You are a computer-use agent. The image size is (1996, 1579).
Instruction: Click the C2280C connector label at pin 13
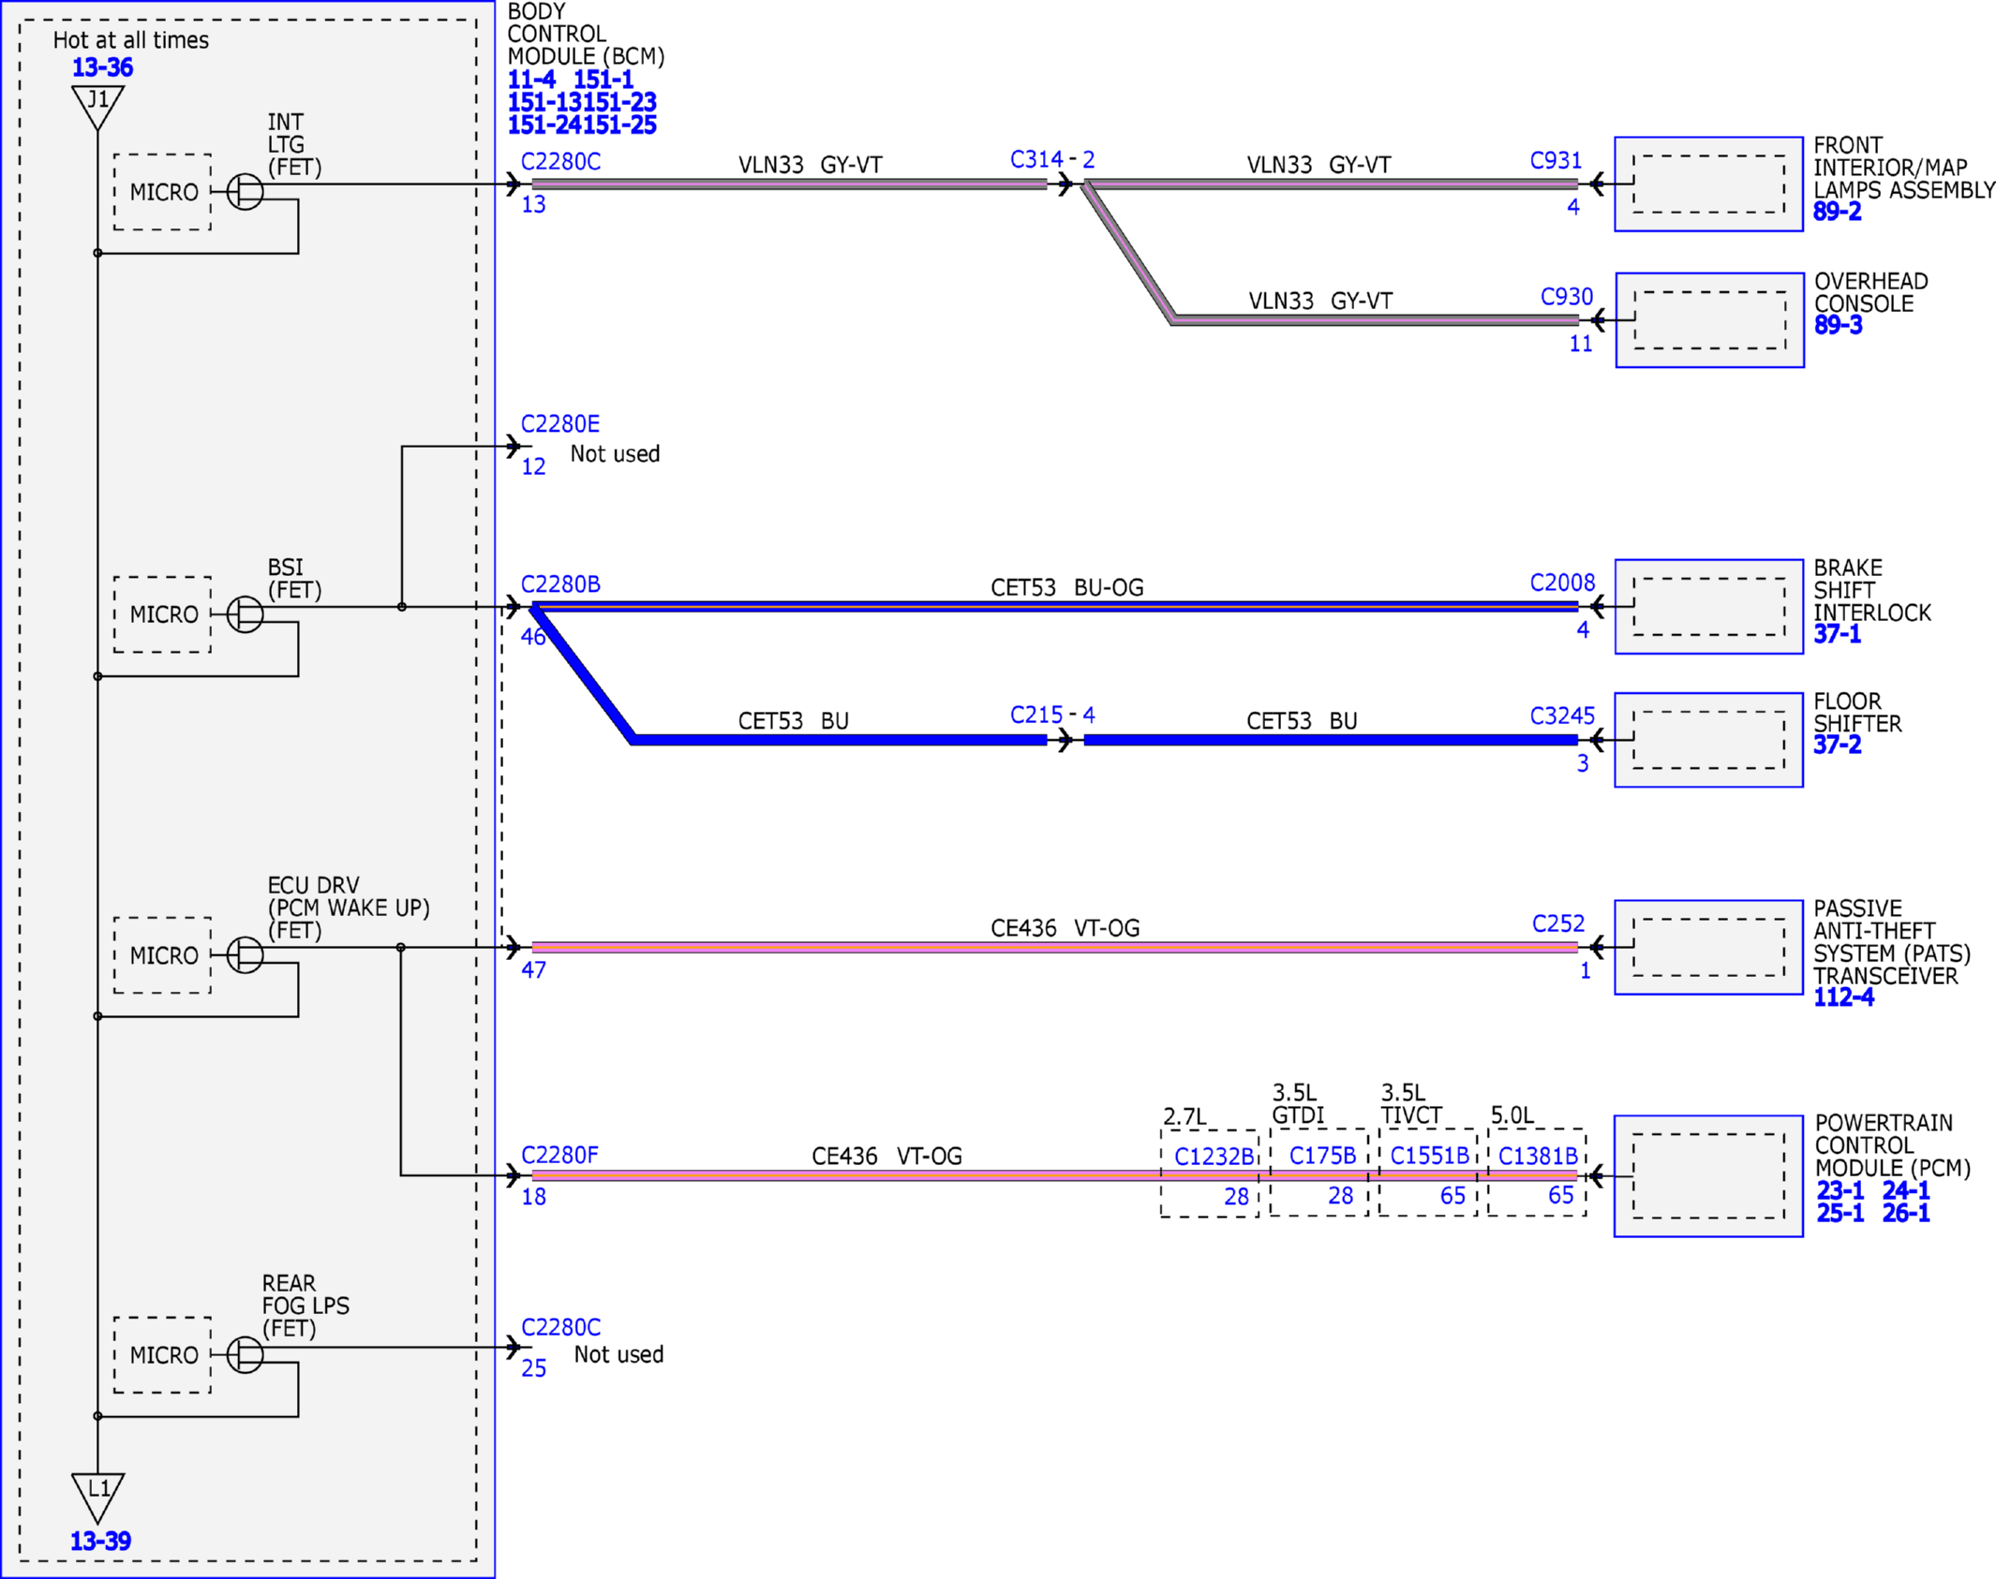tap(560, 162)
